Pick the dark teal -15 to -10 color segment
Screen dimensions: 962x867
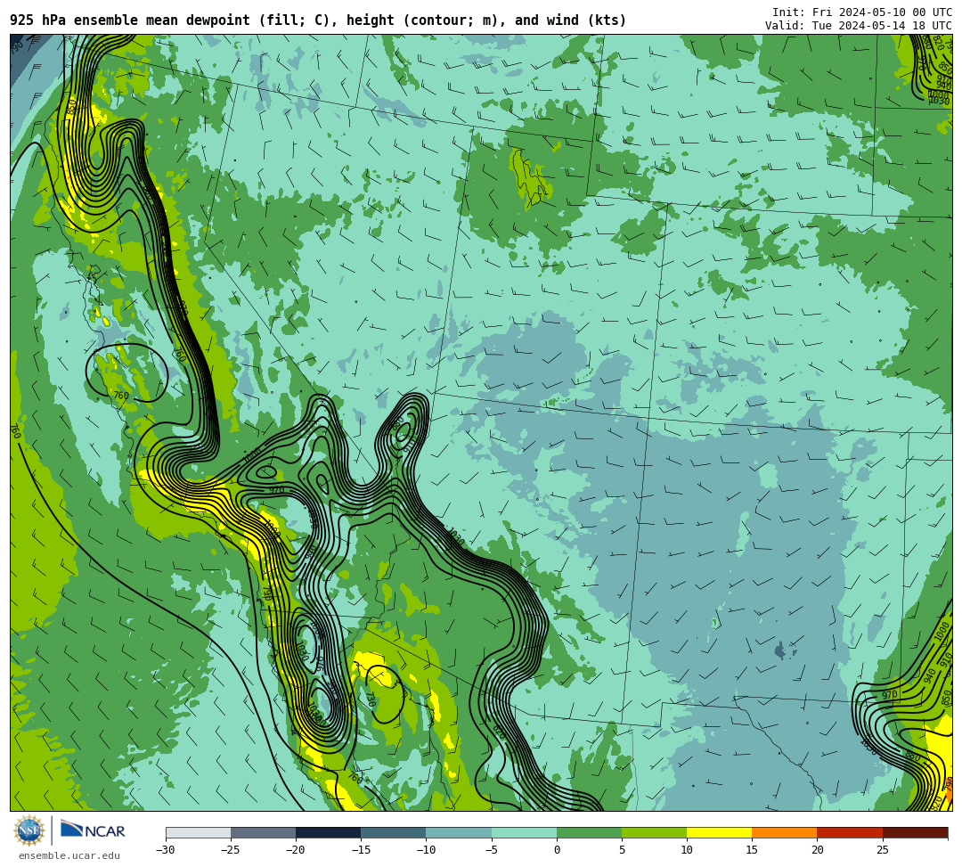click(x=394, y=832)
